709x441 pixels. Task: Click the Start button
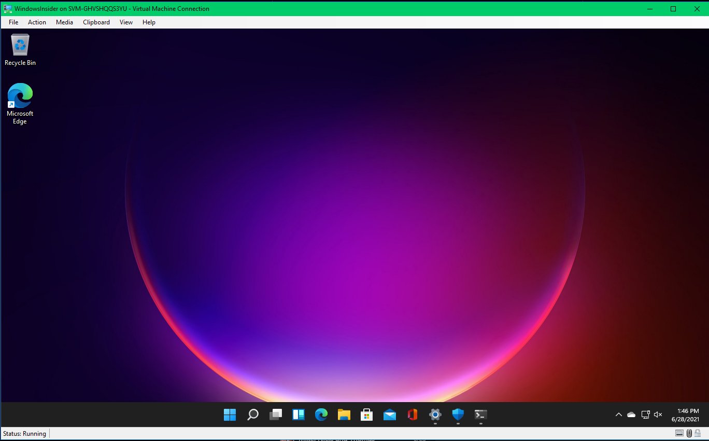[230, 415]
